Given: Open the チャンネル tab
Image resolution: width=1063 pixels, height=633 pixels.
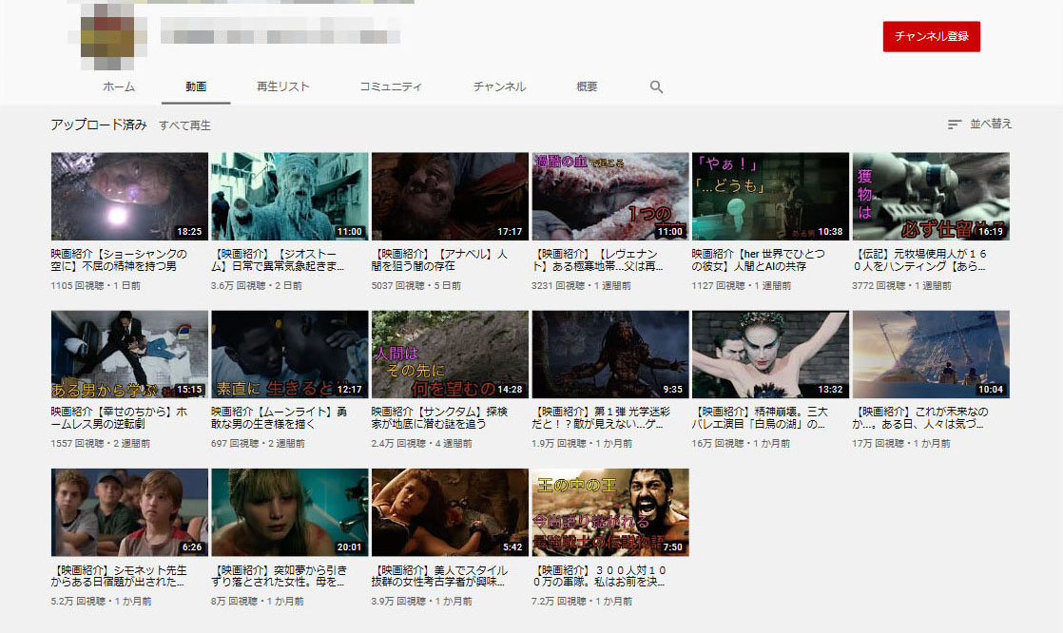Looking at the screenshot, I should click(x=499, y=86).
